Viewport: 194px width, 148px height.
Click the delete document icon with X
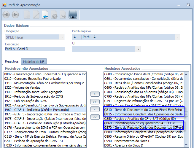54,15
